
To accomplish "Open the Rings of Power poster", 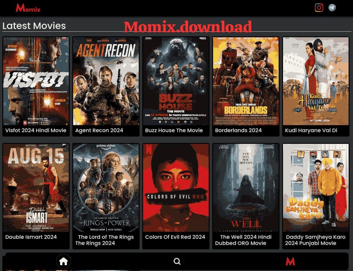I will pos(106,187).
